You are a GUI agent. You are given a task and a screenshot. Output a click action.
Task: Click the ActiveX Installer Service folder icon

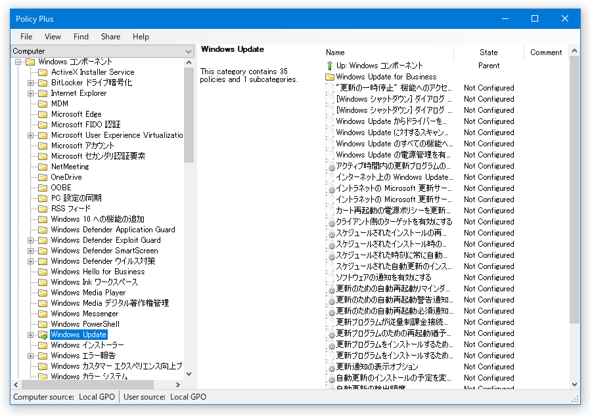43,72
